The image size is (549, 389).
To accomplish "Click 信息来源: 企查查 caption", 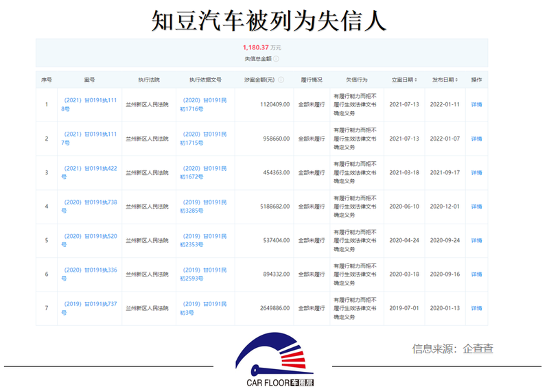I will 453,349.
